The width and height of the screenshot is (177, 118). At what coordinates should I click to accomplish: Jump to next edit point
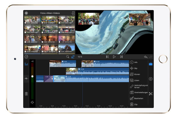pos(121,57)
